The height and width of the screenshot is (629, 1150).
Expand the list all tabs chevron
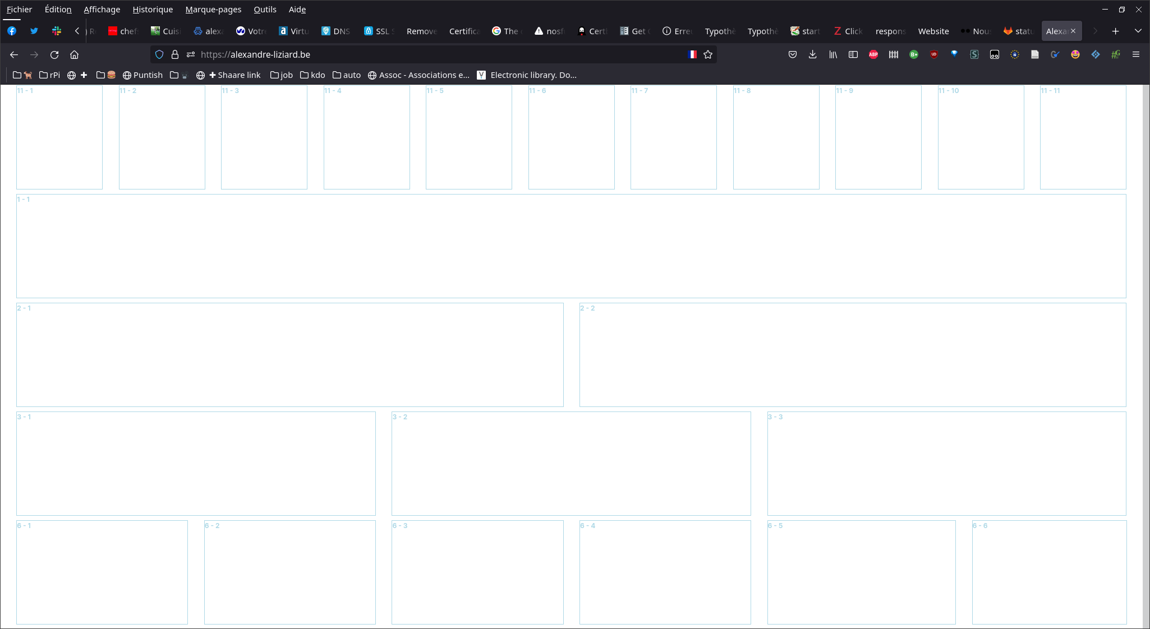(x=1138, y=31)
